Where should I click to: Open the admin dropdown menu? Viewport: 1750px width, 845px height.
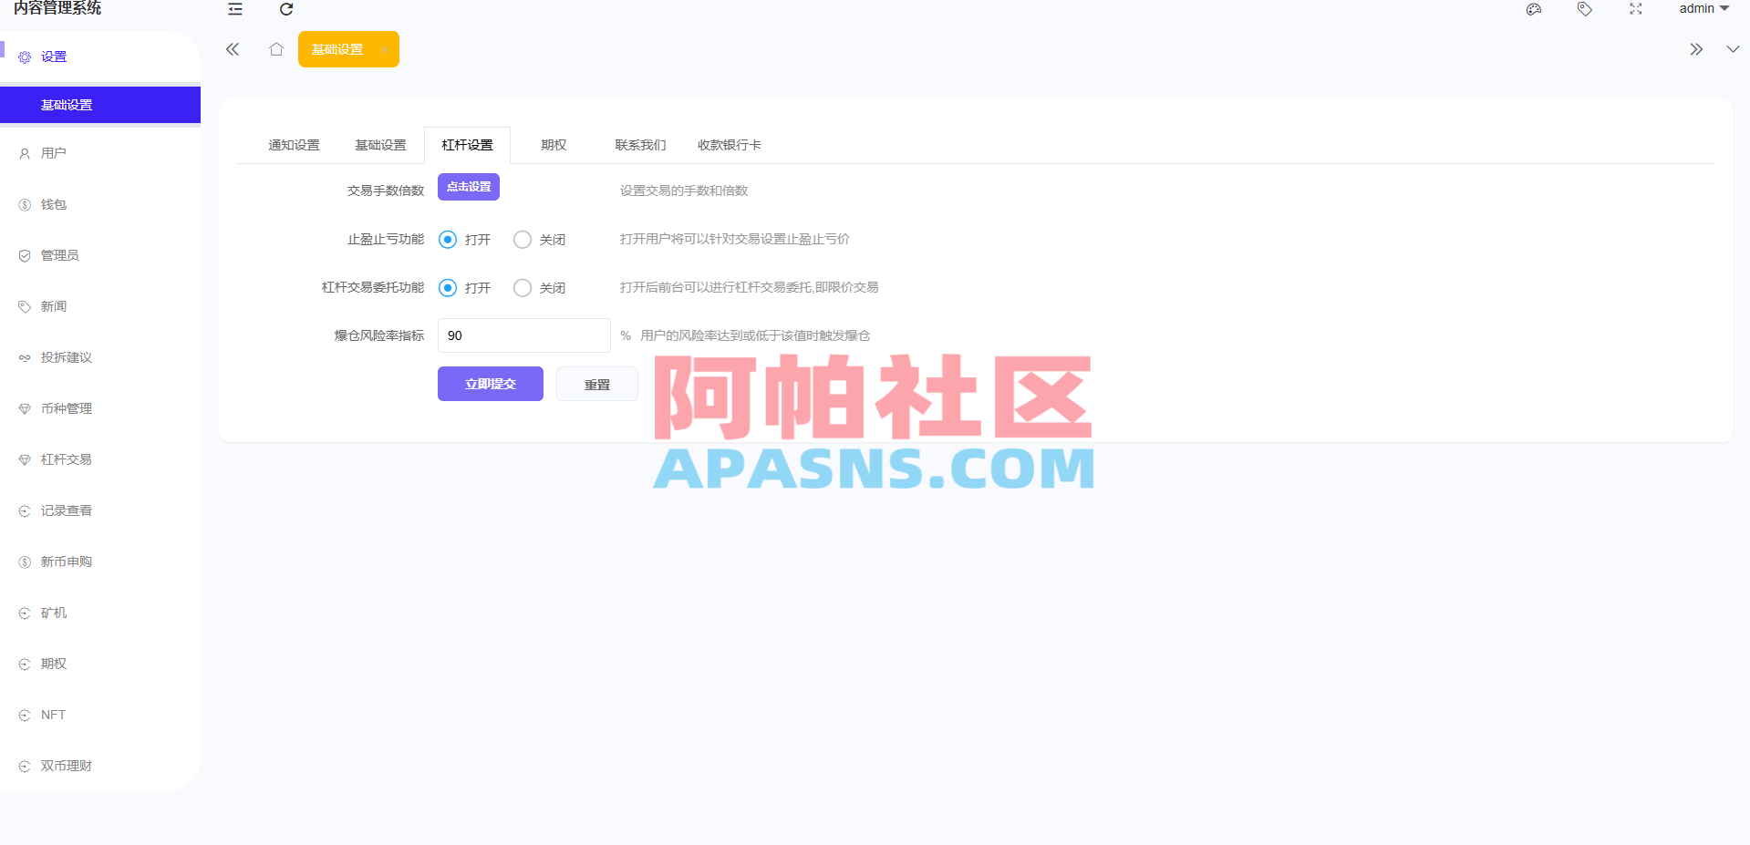[1703, 9]
